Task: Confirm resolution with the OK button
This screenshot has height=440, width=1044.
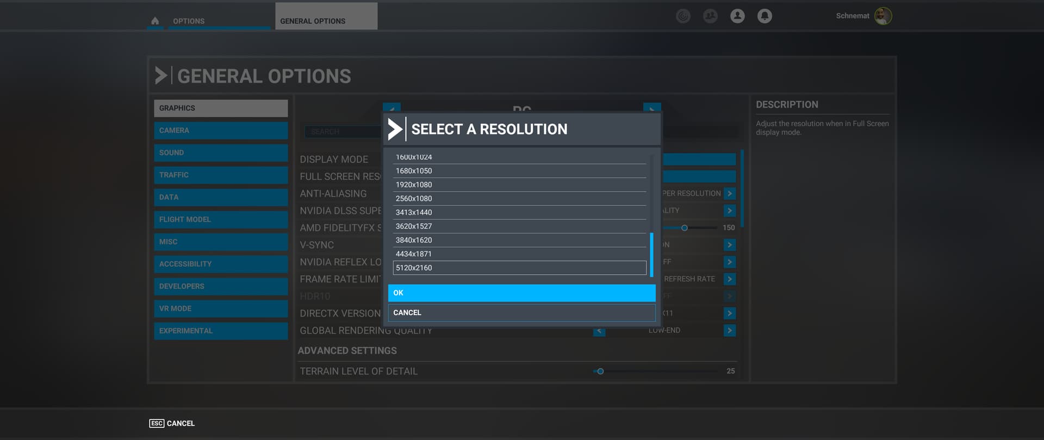Action: [521, 293]
